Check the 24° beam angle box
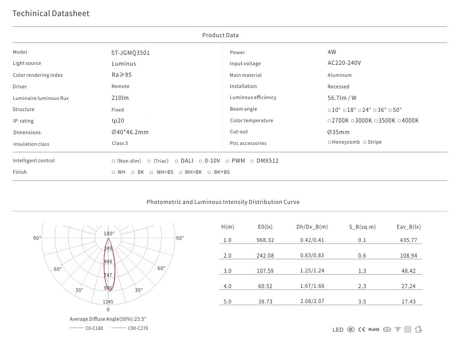Image resolution: width=460 pixels, height=360 pixels. [360, 110]
